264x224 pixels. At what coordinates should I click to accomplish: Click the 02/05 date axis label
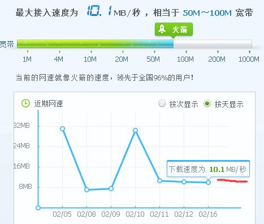click(62, 214)
